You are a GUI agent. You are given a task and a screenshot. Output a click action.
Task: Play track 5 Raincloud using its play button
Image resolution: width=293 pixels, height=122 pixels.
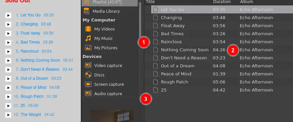[x=8, y=52]
